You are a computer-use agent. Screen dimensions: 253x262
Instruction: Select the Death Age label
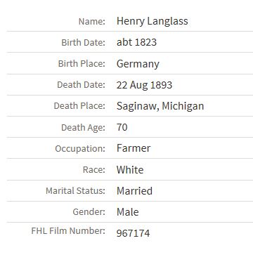coord(83,128)
